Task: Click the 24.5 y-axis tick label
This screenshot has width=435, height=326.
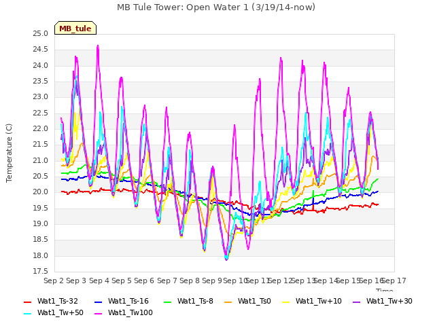Action: (x=40, y=50)
